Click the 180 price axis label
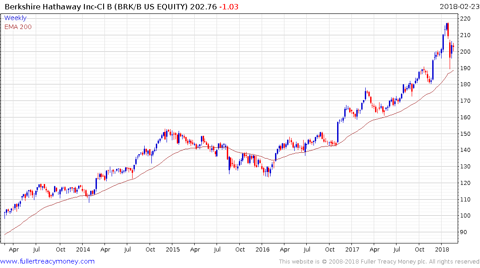Screen dimensions: 480x268 [x=465, y=84]
